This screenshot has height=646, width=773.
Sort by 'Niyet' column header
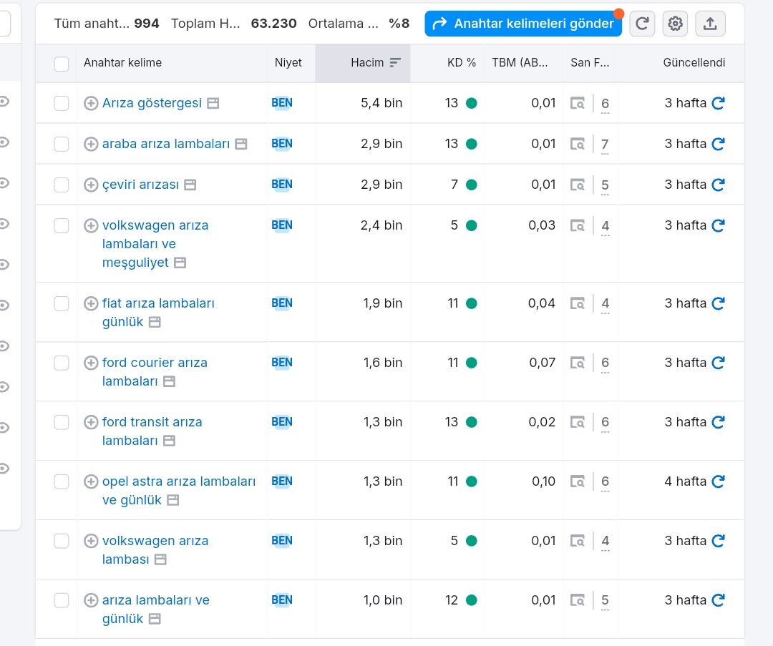(x=288, y=62)
